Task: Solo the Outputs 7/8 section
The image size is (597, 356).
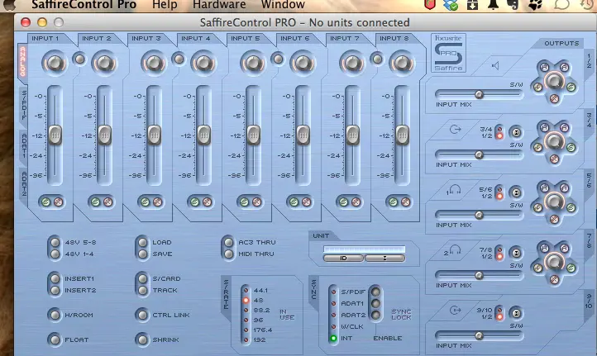Action: pos(571,268)
